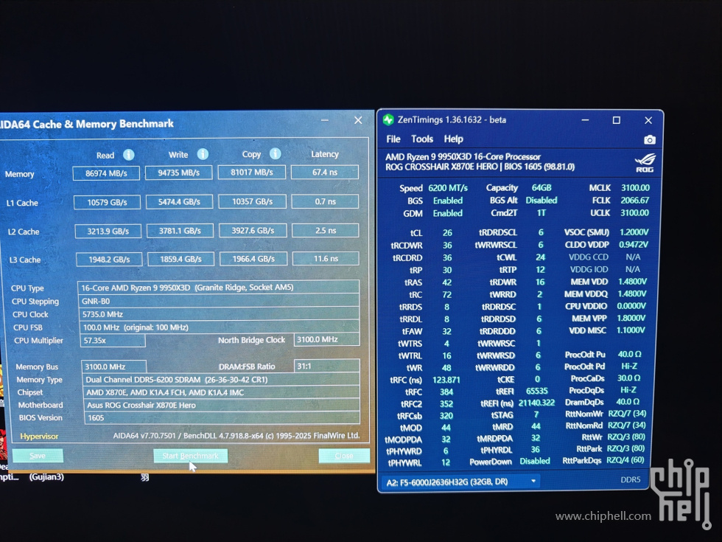Viewport: 722px width, 542px height.
Task: Click the CPU Stepping GNR-B0 field
Action: [x=218, y=301]
